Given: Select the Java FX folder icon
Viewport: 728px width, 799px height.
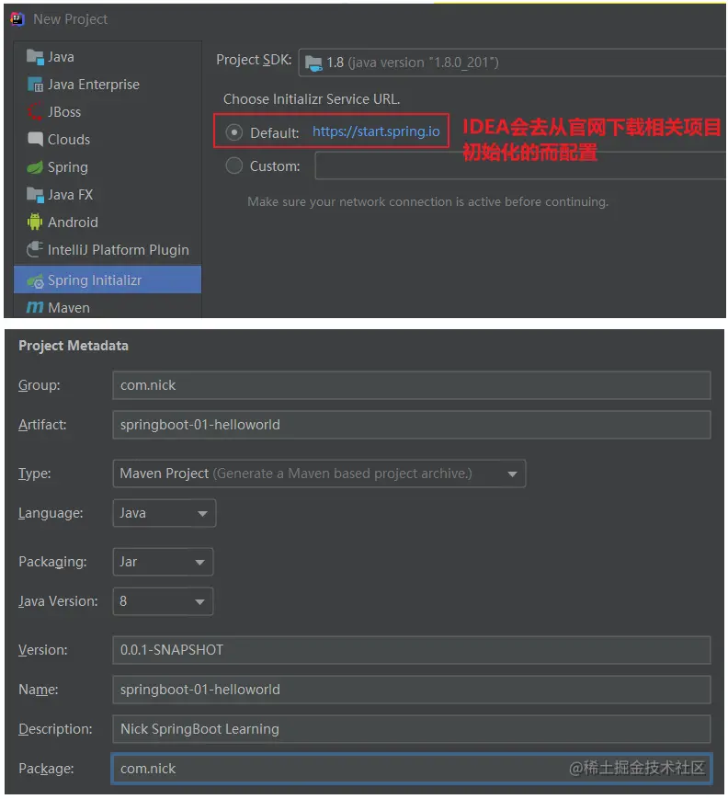Looking at the screenshot, I should 35,195.
